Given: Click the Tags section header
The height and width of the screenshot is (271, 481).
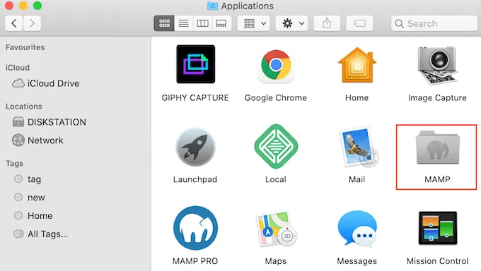Looking at the screenshot, I should pos(14,163).
